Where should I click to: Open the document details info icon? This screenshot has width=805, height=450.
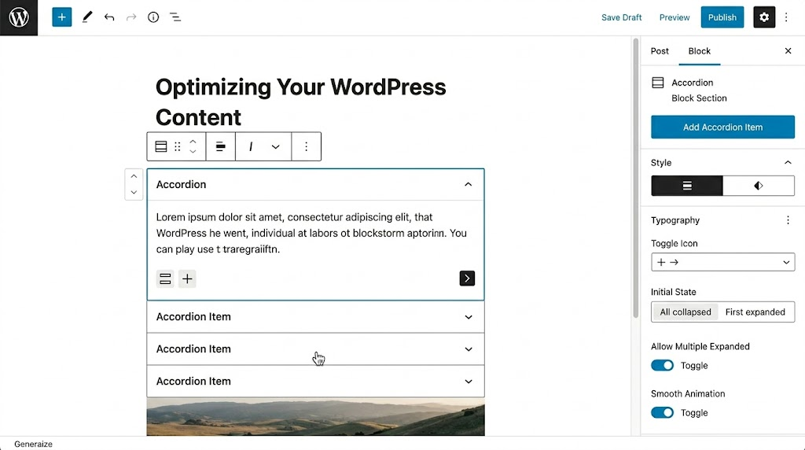(153, 17)
